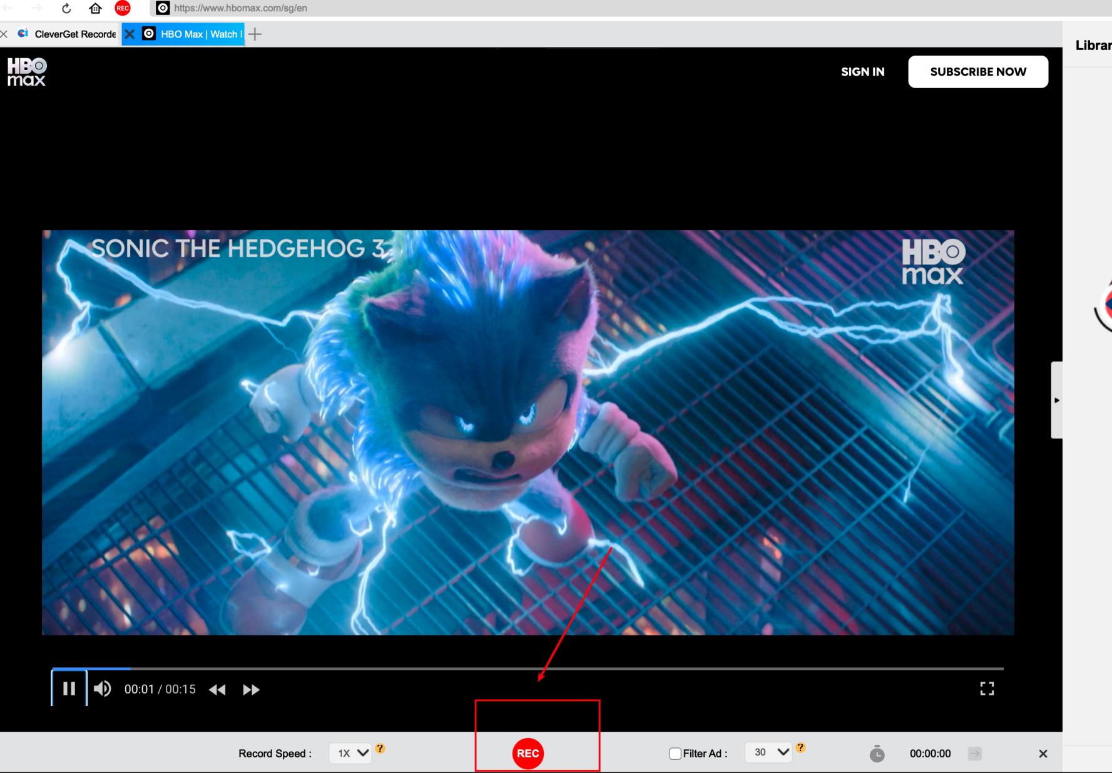Open the Record Speed 1X dropdown
Viewport: 1112px width, 773px height.
350,753
